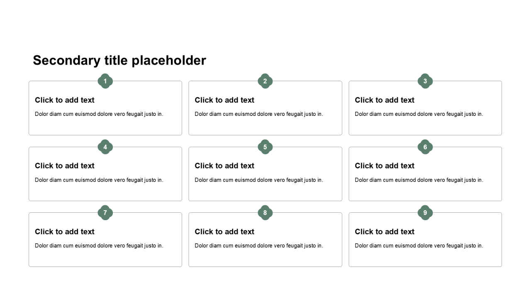Select the Dolor diam description in card 2
This screenshot has width=531, height=298.
click(259, 114)
